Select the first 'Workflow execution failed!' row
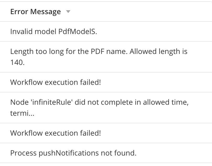Viewport: 212px width, 166px height. coord(106,82)
